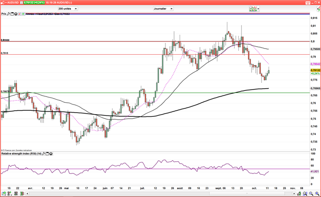
Task: Open the 200 unités dropdown
Action: pos(68,8)
